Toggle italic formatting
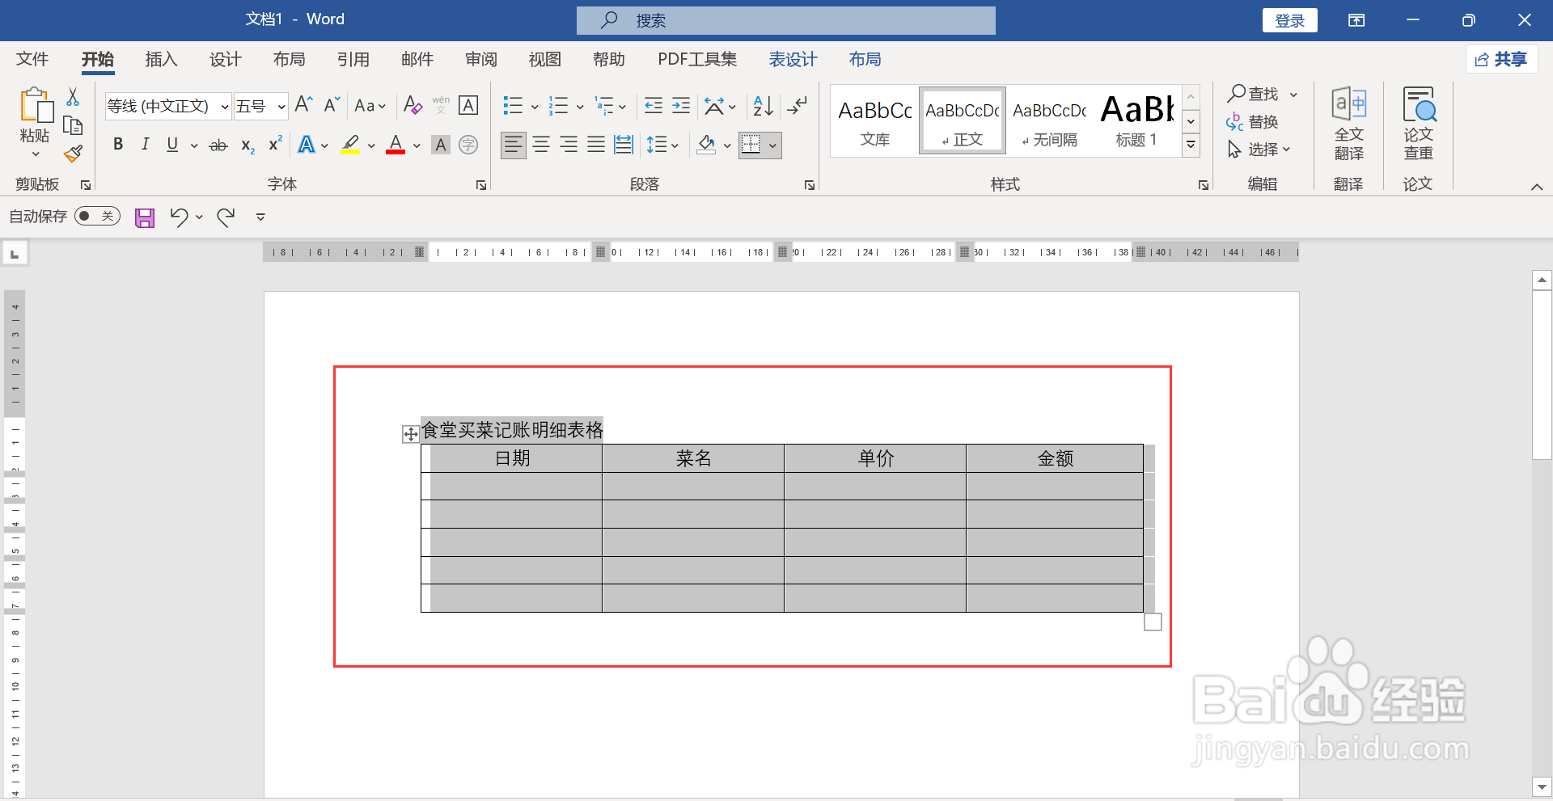This screenshot has width=1553, height=801. 145,145
